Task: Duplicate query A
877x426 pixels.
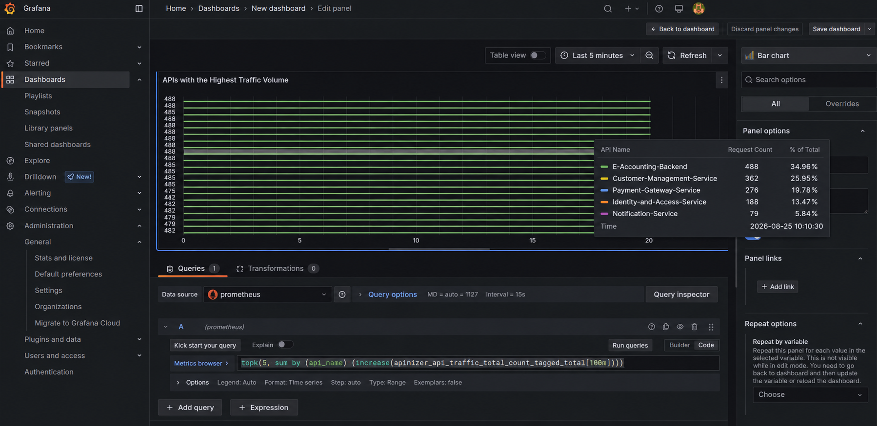Action: (x=666, y=327)
